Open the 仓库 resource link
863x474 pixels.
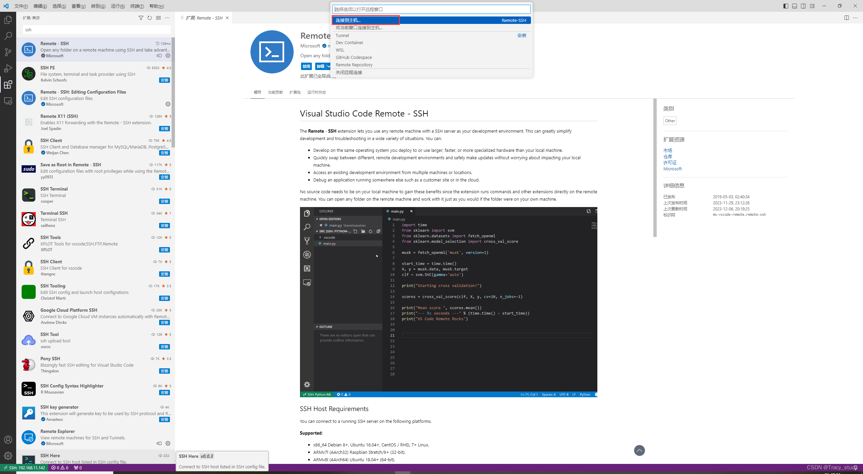click(x=667, y=157)
